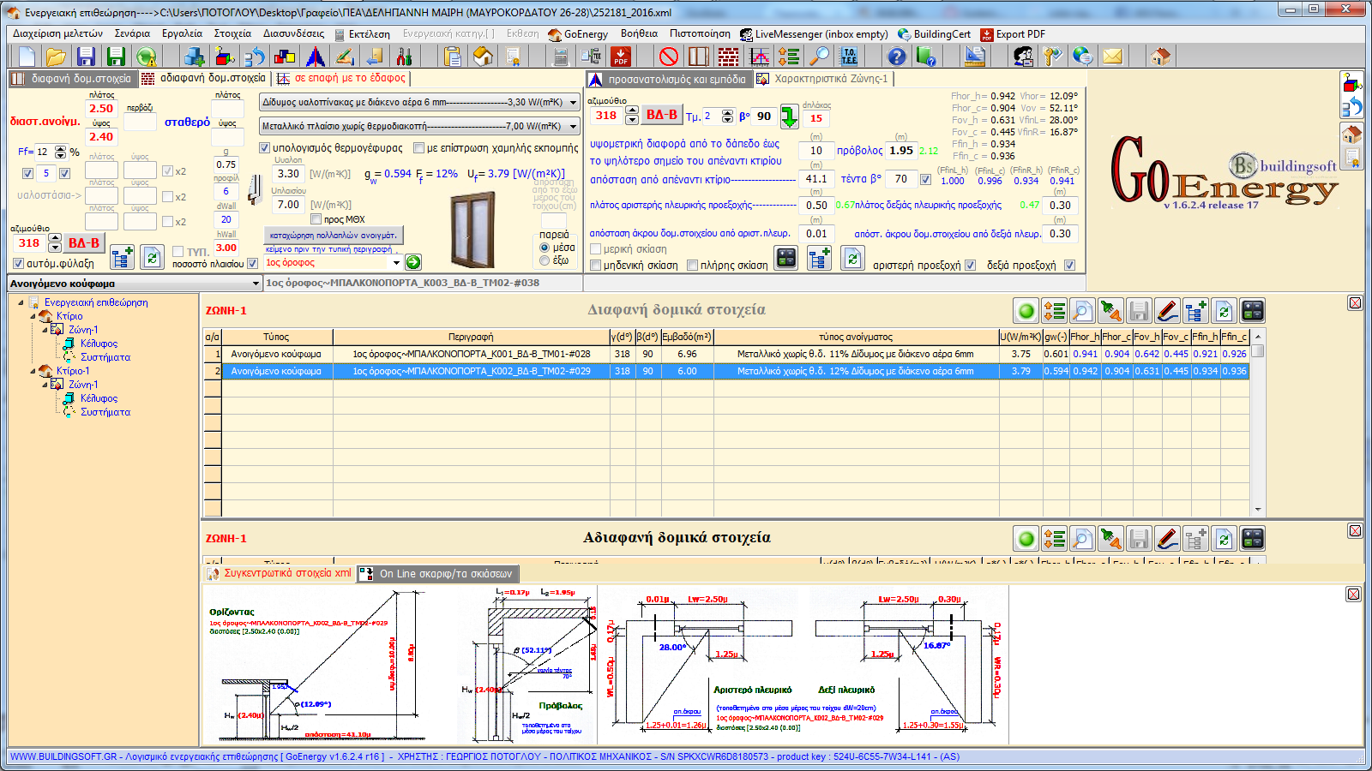Image resolution: width=1372 pixels, height=771 pixels.
Task: Check the πλήρης σκίαση checkbox
Action: point(692,266)
